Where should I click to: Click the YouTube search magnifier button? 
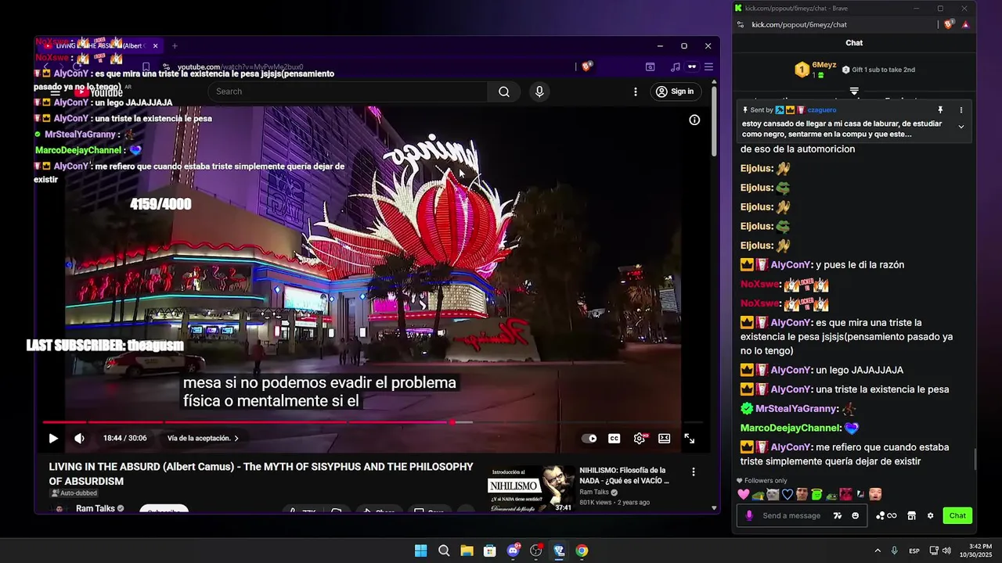pyautogui.click(x=504, y=91)
